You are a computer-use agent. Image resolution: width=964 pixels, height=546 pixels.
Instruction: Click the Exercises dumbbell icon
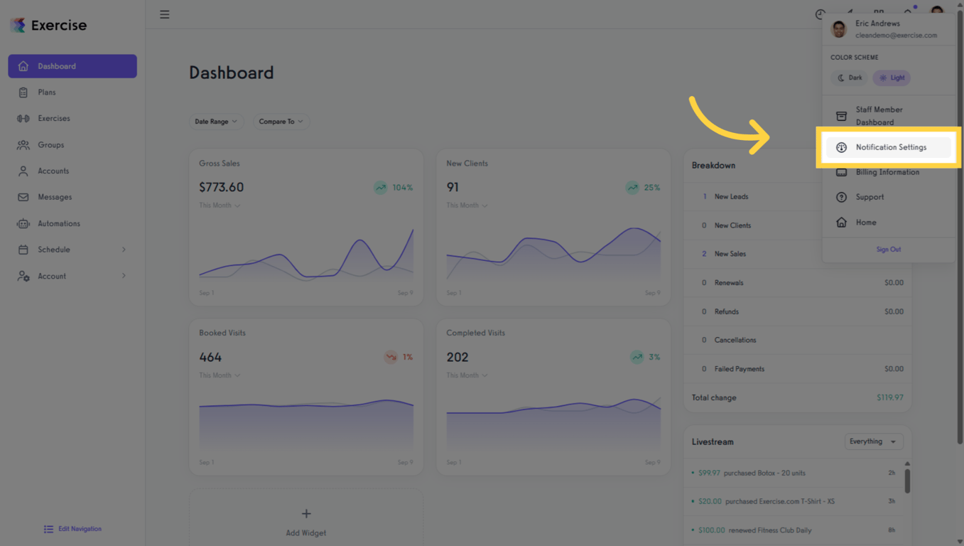[x=23, y=119]
